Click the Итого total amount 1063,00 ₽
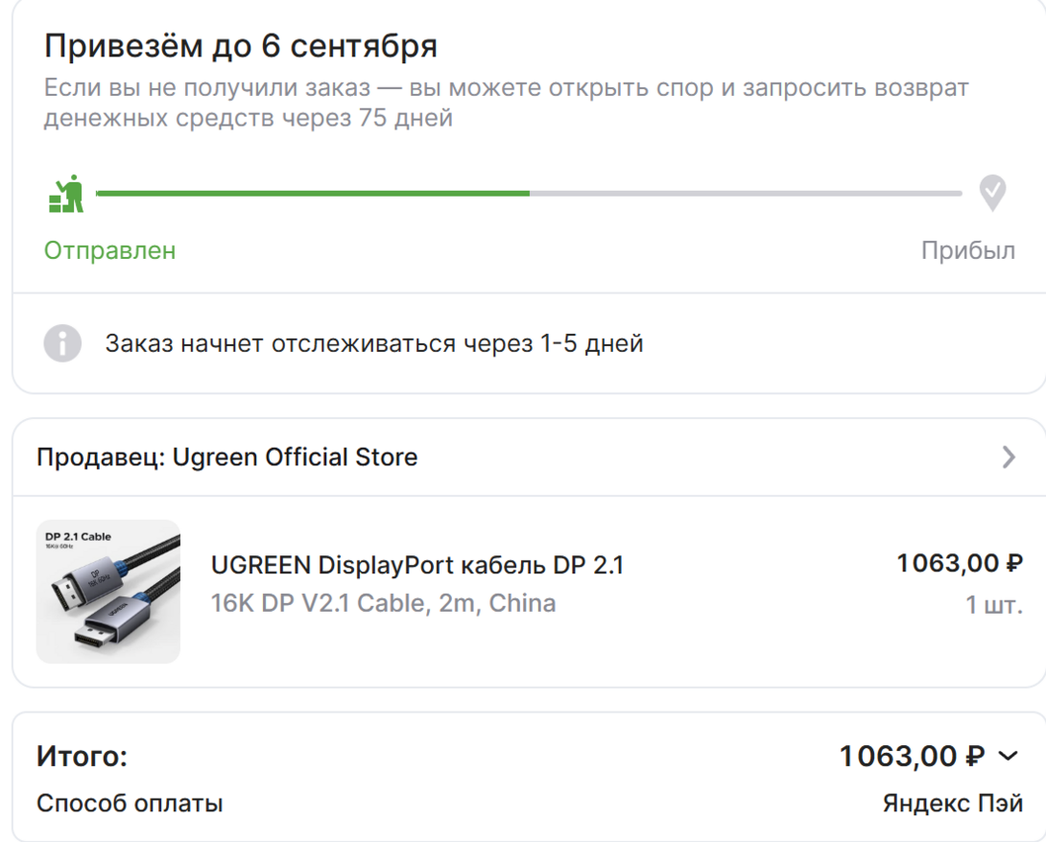Image resolution: width=1046 pixels, height=842 pixels. click(912, 757)
